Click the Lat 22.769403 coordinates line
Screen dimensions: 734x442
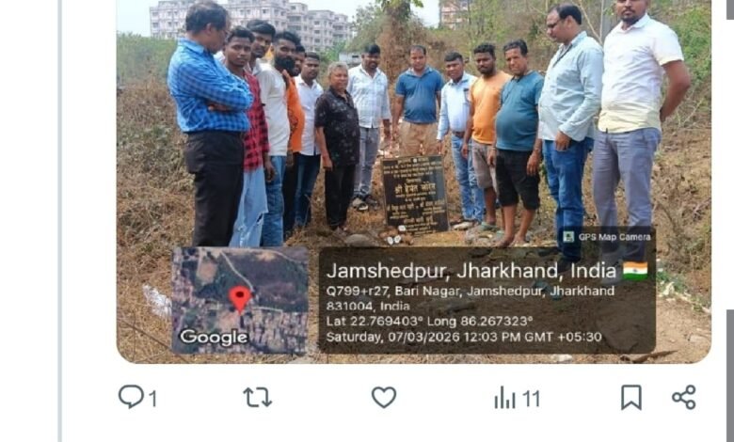coord(429,322)
